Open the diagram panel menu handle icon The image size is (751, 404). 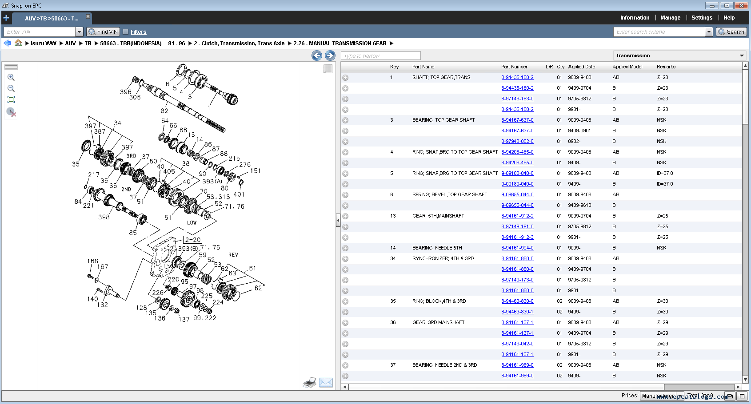[11, 67]
